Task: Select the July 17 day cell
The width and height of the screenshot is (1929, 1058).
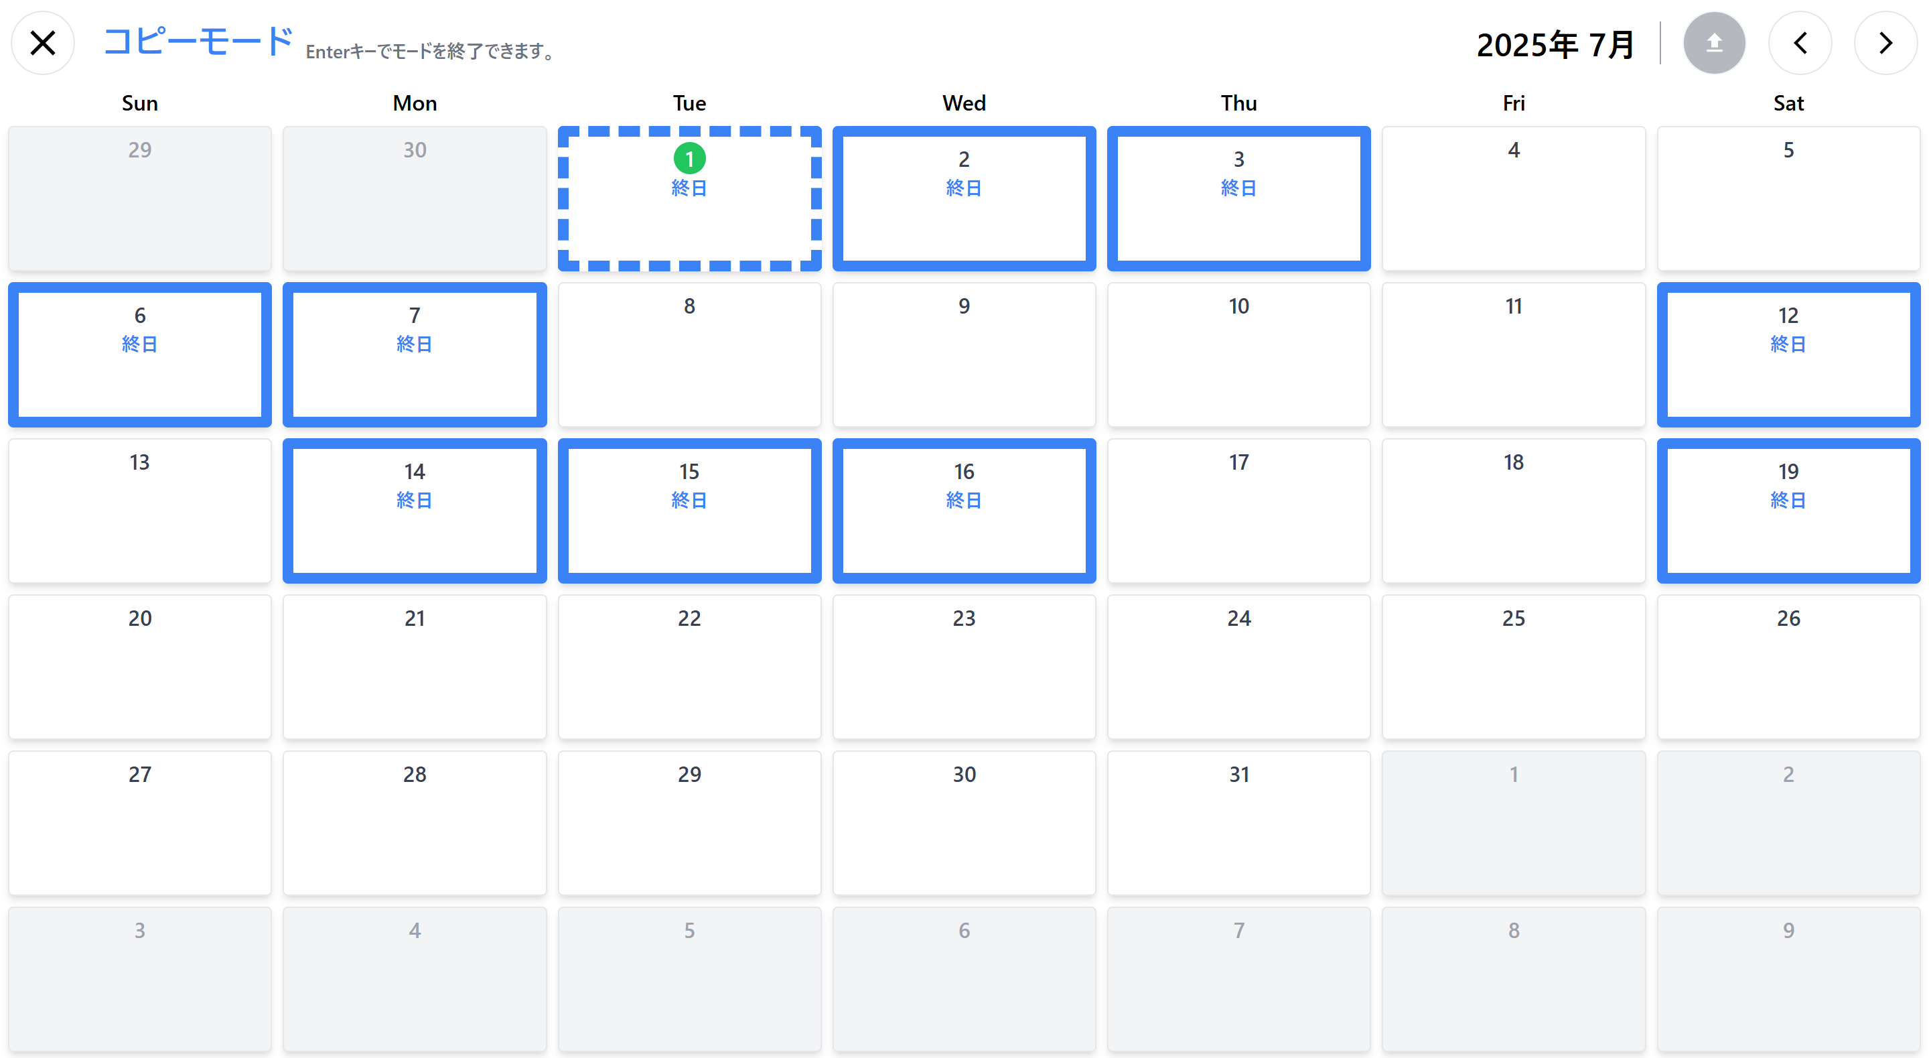Action: 1238,511
